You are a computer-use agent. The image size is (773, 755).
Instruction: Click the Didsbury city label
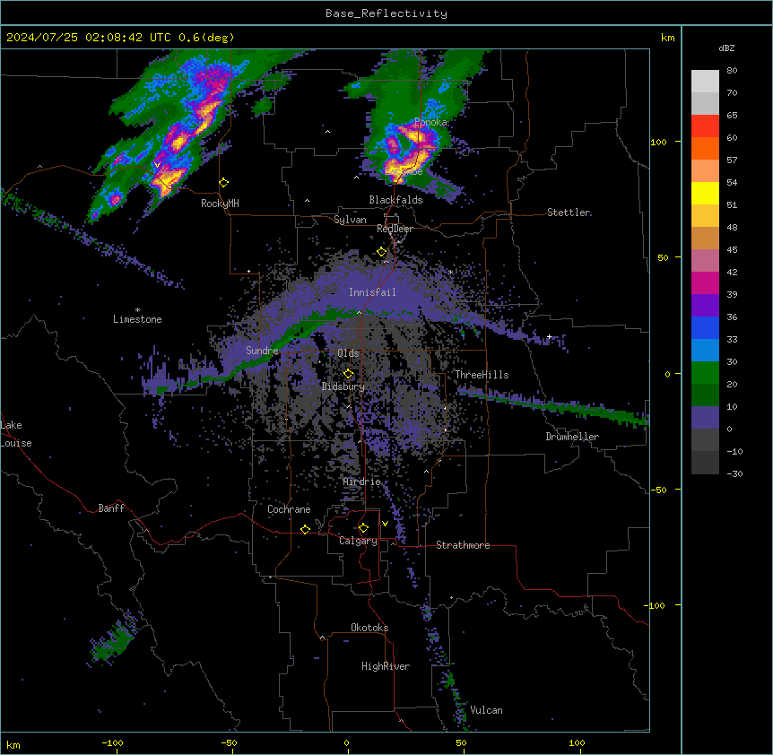click(x=343, y=386)
